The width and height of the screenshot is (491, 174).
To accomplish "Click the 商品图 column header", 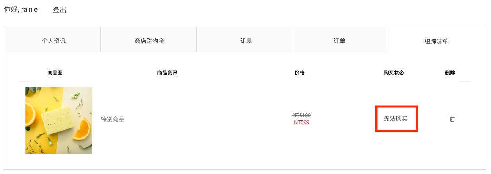I will pyautogui.click(x=55, y=73).
